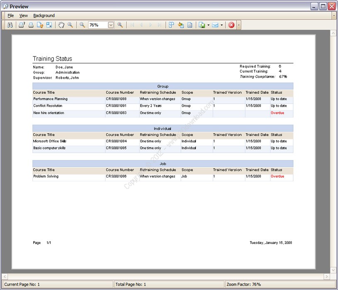Expand the Send via e-mail dropdown arrow

point(222,25)
